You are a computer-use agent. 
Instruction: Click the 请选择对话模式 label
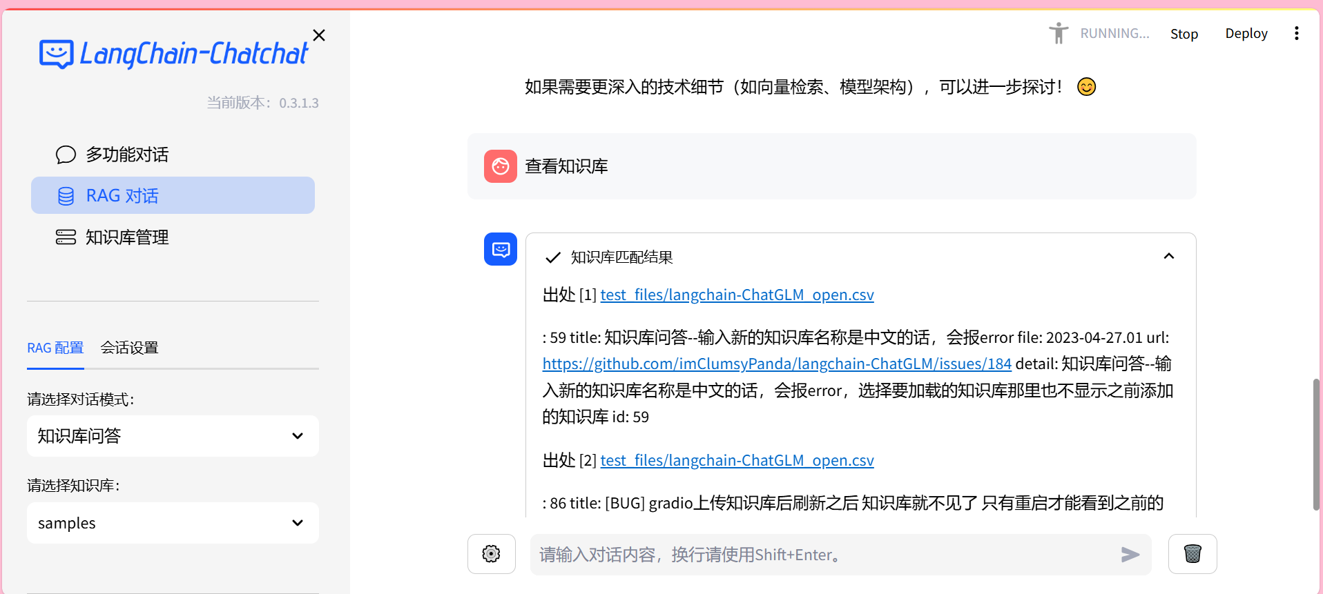click(81, 399)
